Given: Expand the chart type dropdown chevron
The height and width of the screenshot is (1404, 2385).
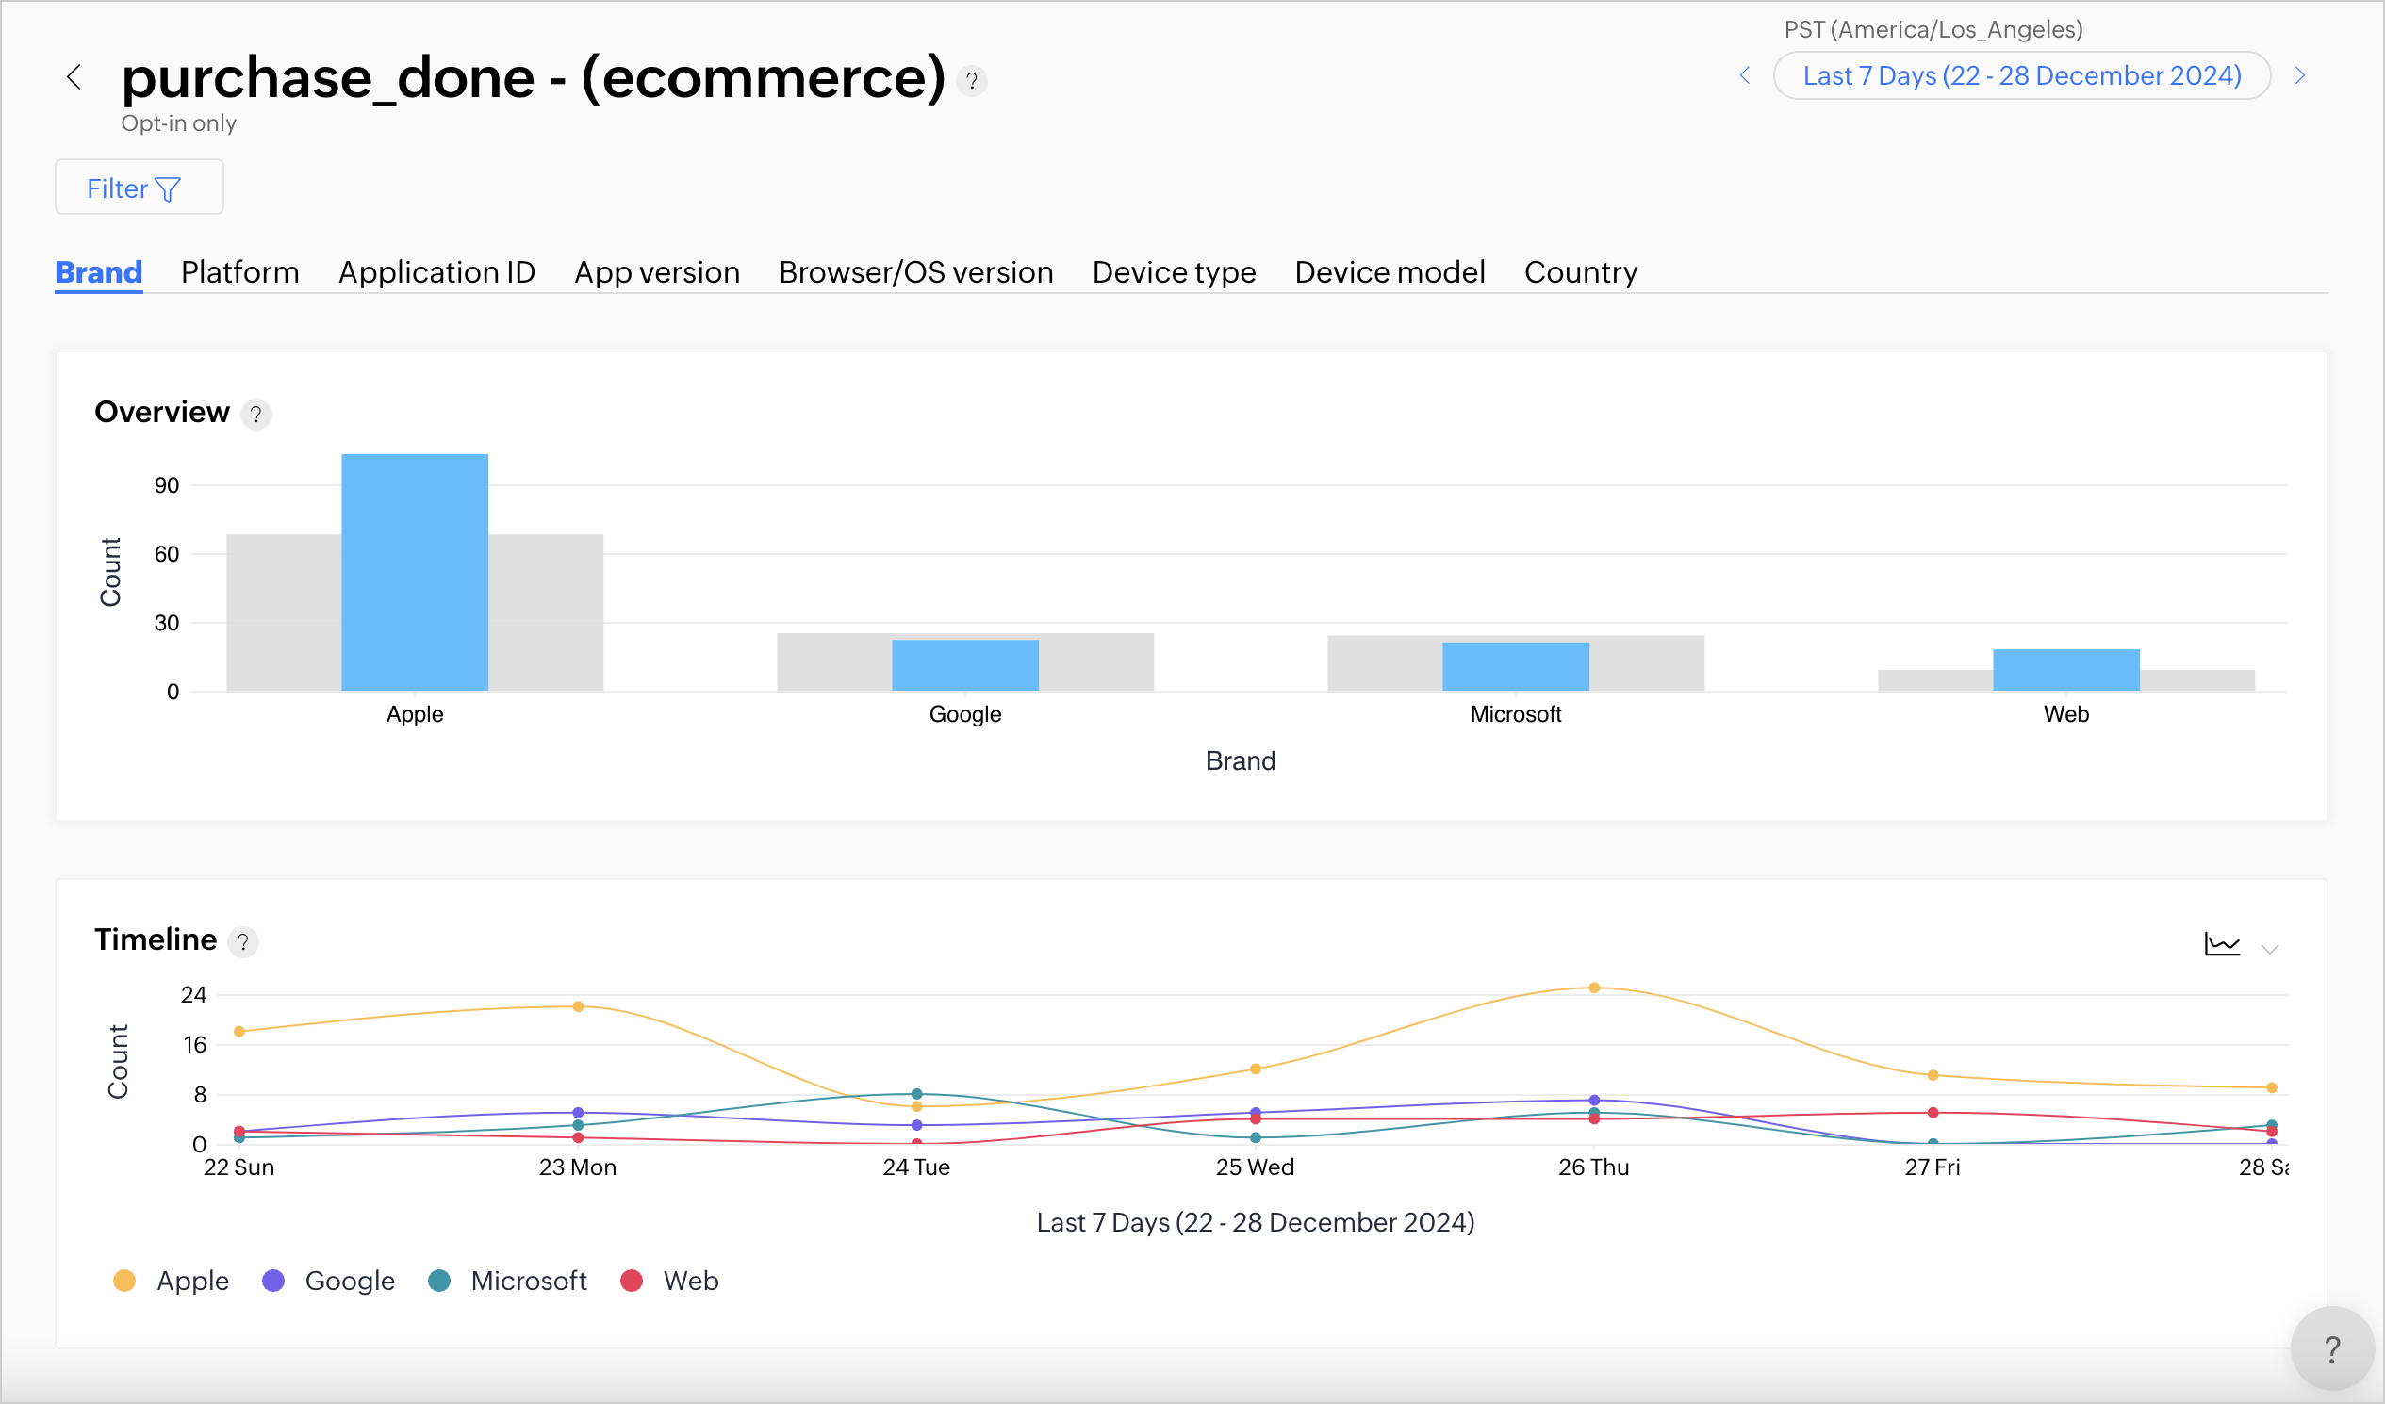Looking at the screenshot, I should [2270, 949].
